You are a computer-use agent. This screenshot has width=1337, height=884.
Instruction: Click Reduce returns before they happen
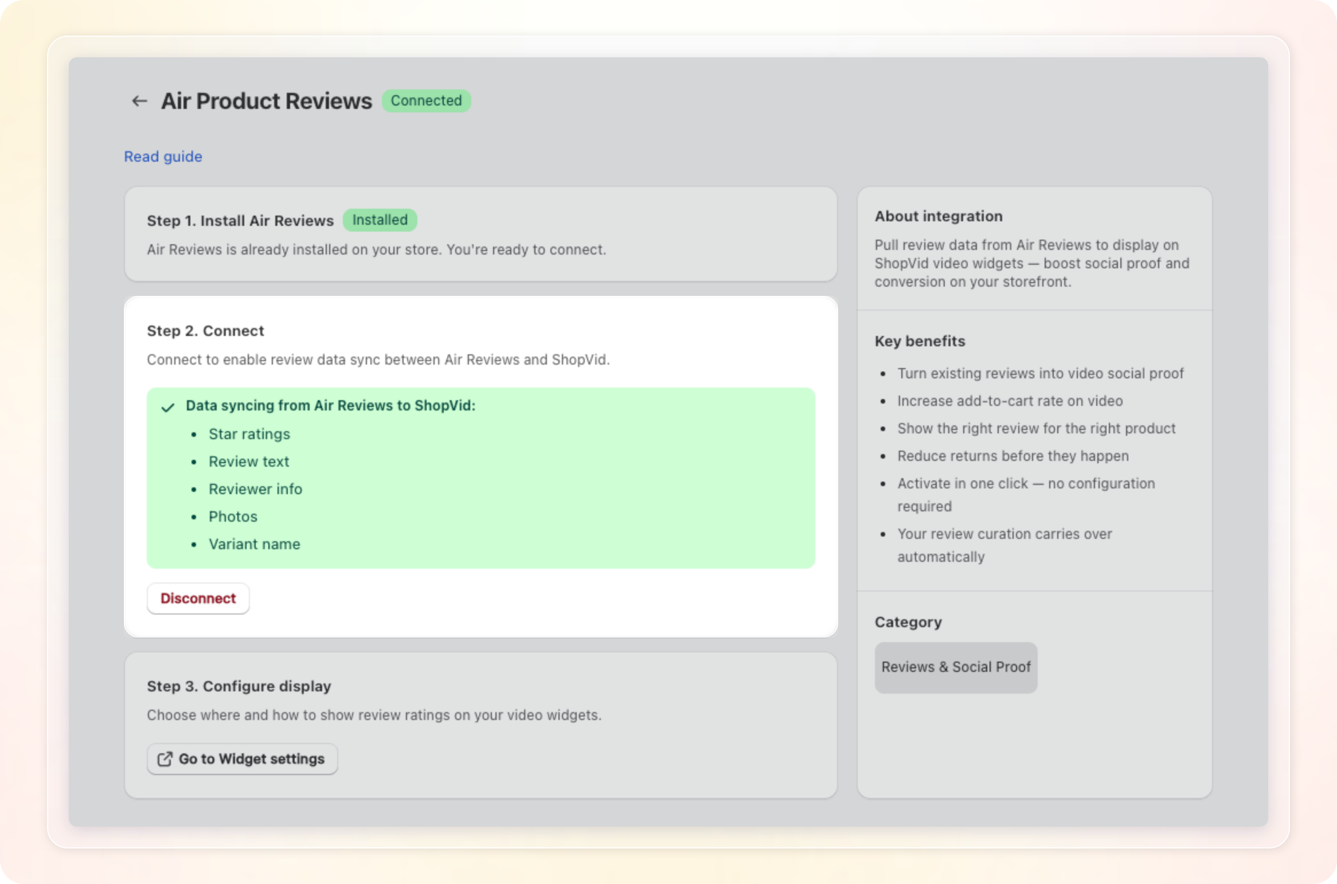(x=1012, y=456)
